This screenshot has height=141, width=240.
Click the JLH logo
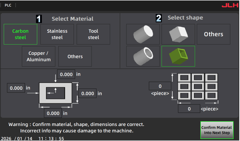(x=230, y=5)
